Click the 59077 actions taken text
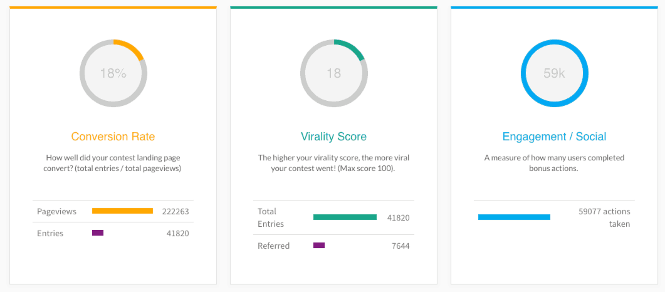 604,217
